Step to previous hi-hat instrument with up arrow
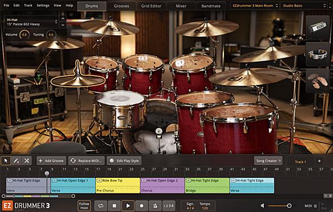333x212 pixels. (63, 19)
